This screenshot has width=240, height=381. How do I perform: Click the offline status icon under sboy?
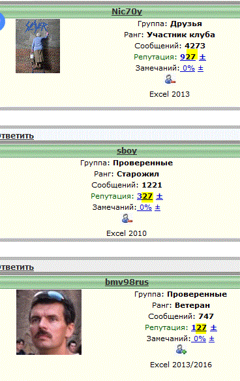click(x=127, y=218)
